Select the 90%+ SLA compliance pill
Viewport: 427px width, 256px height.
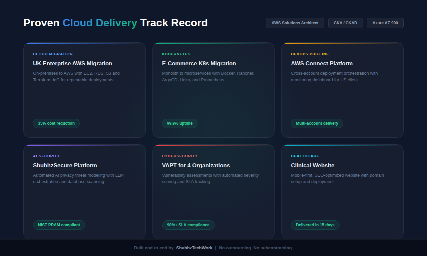[x=188, y=225]
